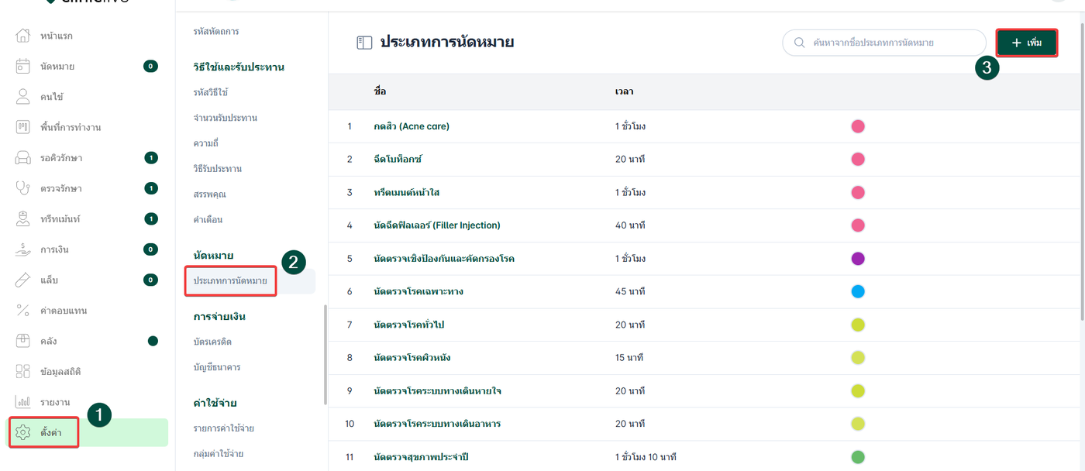The image size is (1085, 471).
Task: Open the นัดฉีดฟิลเลอร์ (Filler Injection) entry
Action: click(436, 225)
